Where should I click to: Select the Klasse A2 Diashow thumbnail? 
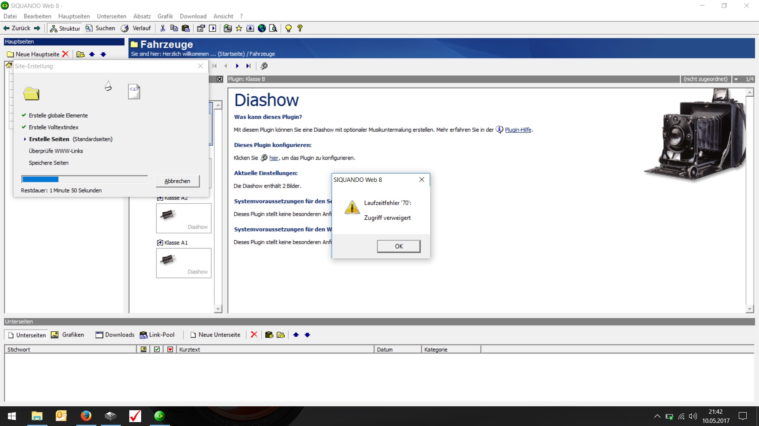point(184,218)
